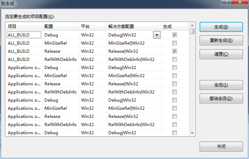249x159 pixels.
Task: Deselect all using 撤消全选(D)
Action: pos(221,98)
